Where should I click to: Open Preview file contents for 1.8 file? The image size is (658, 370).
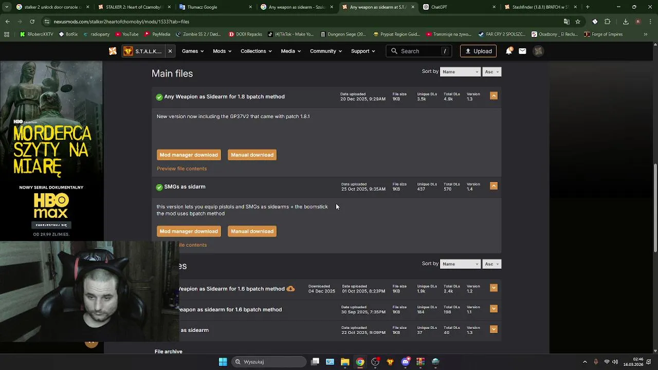[x=181, y=169]
